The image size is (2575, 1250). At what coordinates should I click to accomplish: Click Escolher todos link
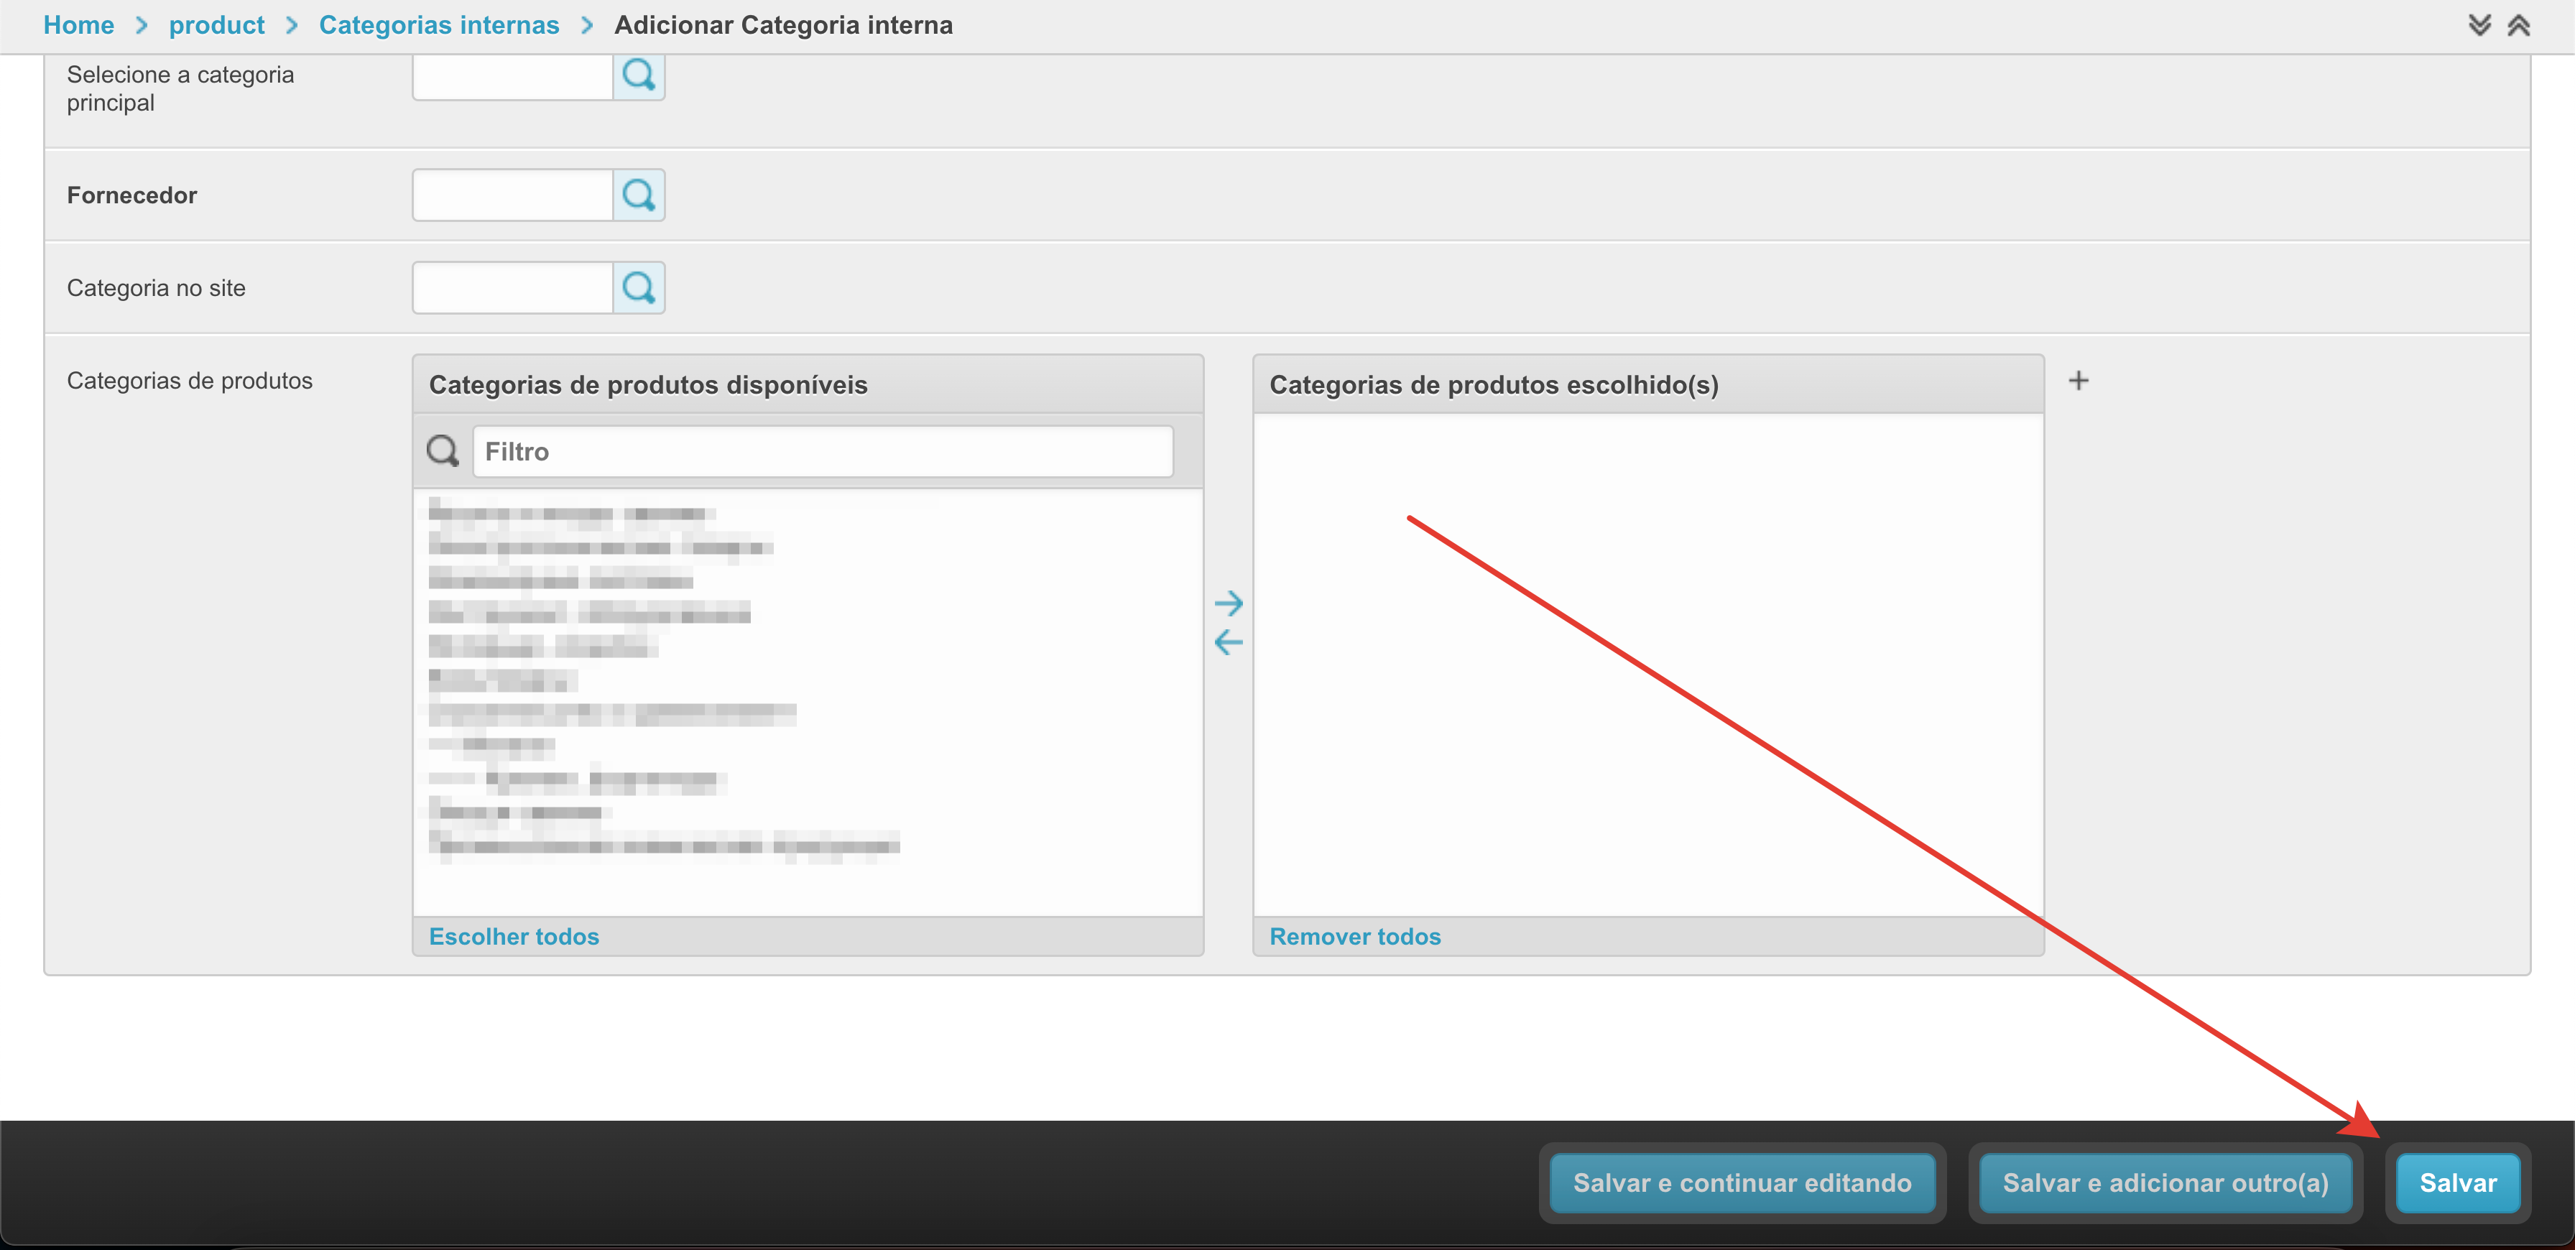514,936
